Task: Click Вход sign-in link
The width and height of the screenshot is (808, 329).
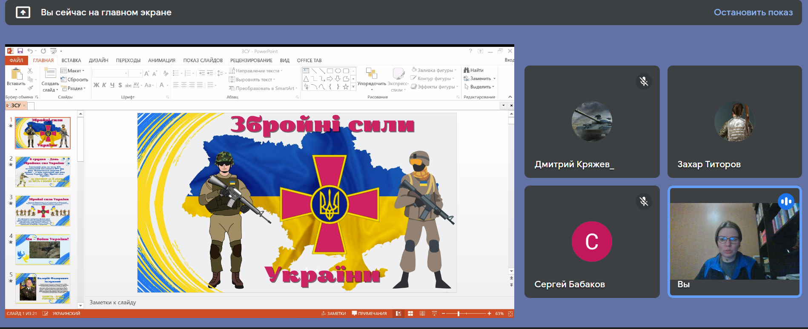Action: coord(509,60)
